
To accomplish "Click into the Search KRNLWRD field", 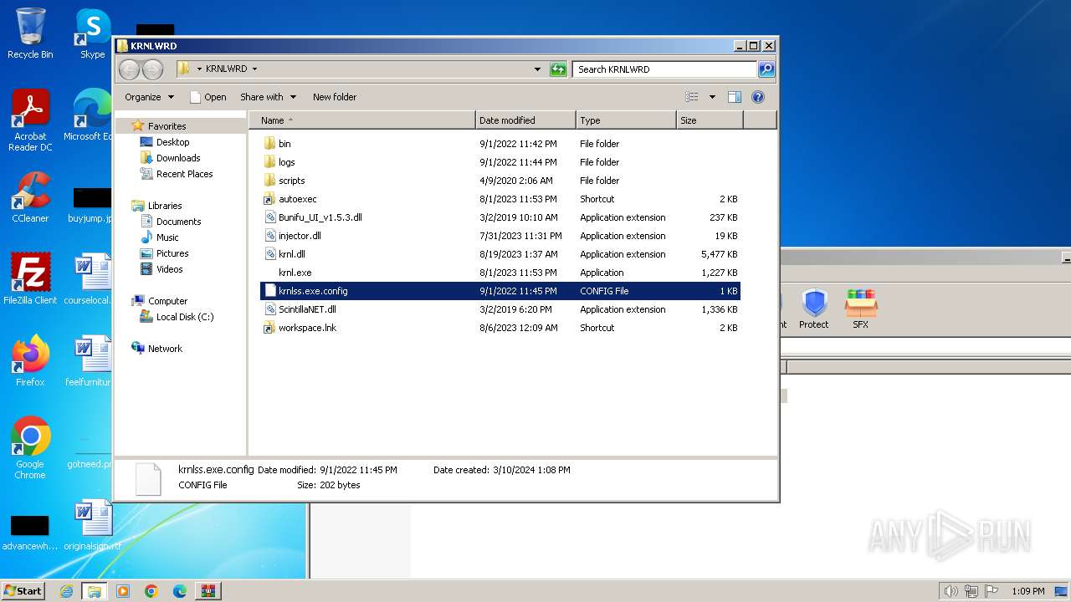I will click(665, 69).
